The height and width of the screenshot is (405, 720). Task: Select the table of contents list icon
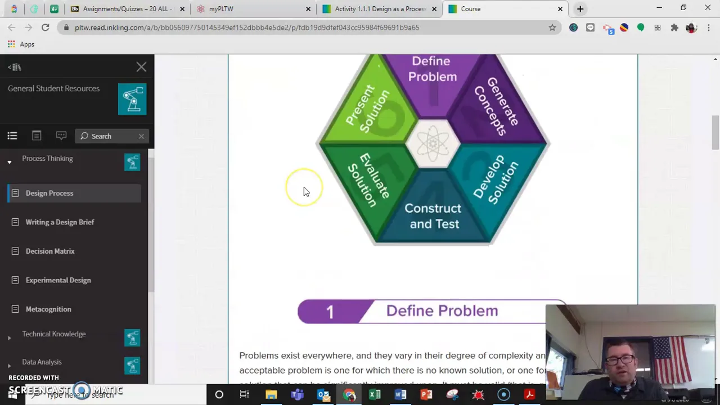coord(12,136)
